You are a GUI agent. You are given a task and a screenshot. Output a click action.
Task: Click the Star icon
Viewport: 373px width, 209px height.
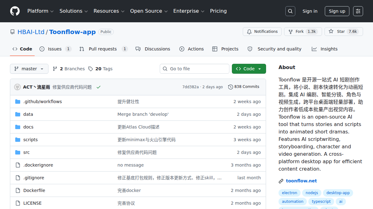[331, 32]
